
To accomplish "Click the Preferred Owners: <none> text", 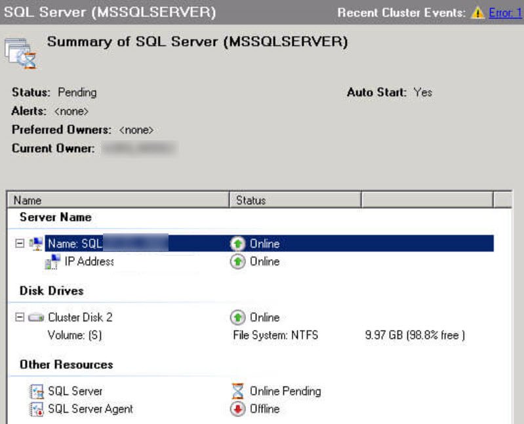I will (x=83, y=130).
